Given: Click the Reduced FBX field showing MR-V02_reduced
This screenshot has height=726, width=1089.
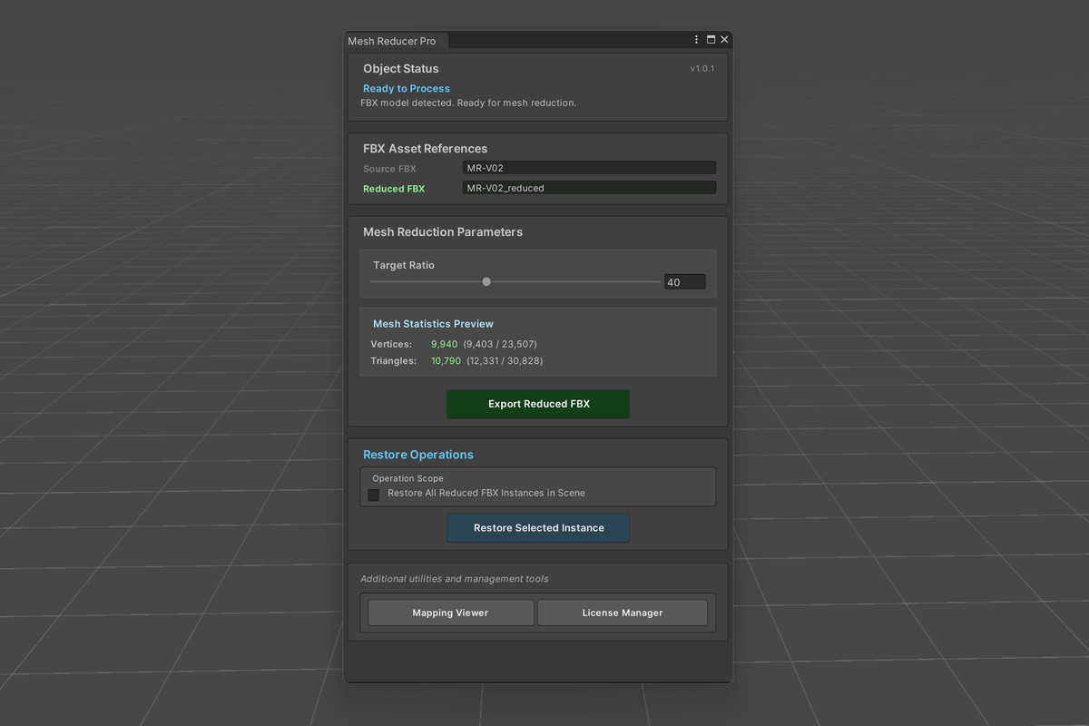Looking at the screenshot, I should pos(588,188).
